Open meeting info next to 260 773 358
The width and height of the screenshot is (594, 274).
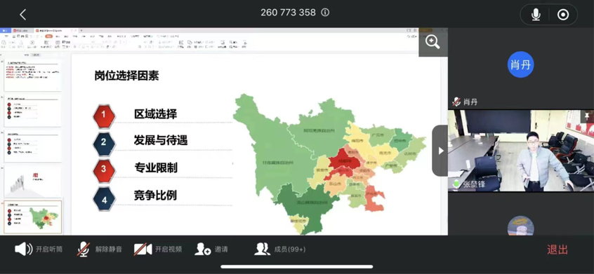pyautogui.click(x=325, y=13)
